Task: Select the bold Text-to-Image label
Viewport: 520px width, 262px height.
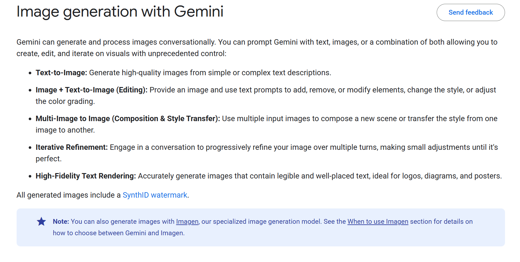Action: click(x=61, y=73)
